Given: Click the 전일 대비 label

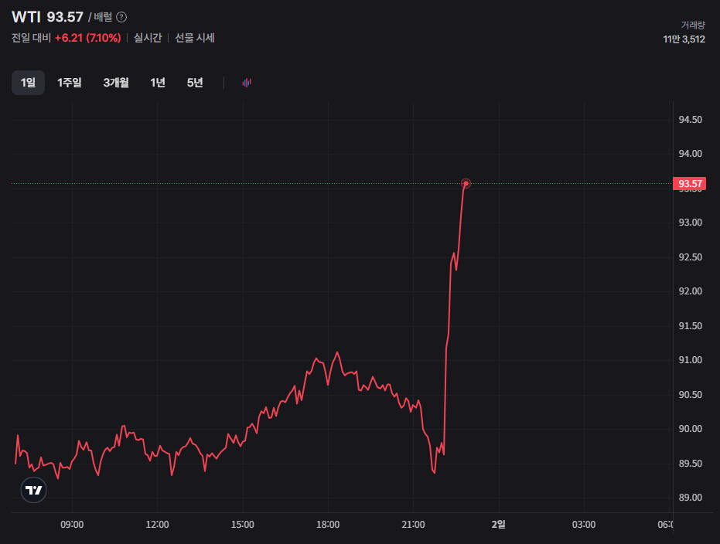Looking at the screenshot, I should pyautogui.click(x=31, y=38).
